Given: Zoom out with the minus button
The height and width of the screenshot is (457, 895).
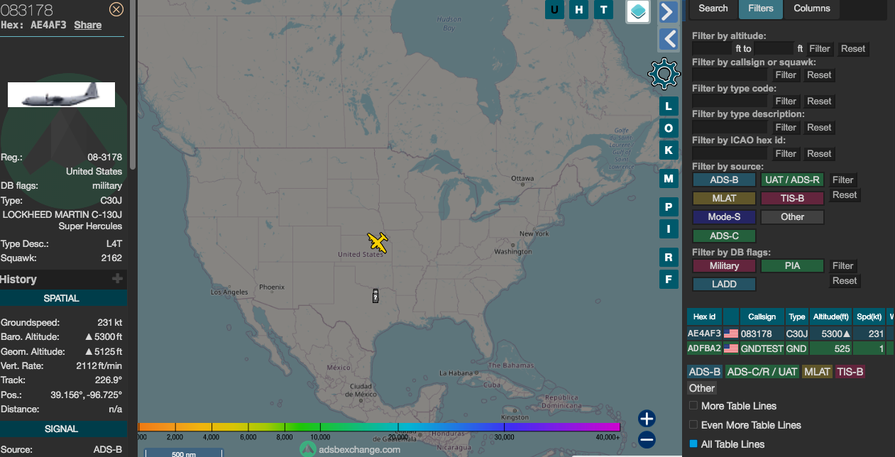Looking at the screenshot, I should pyautogui.click(x=647, y=440).
